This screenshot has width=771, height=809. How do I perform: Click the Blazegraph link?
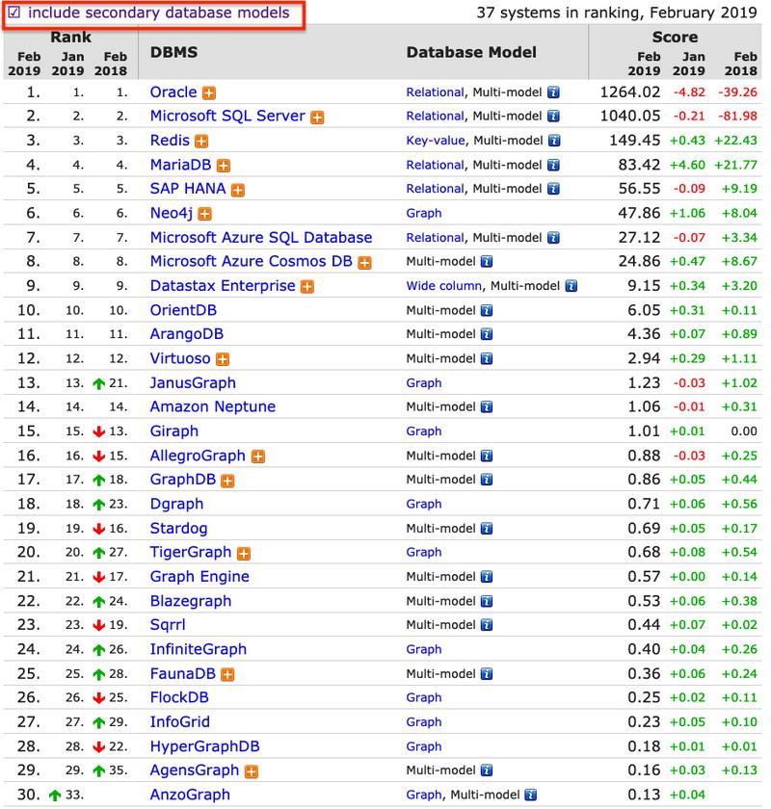point(191,601)
